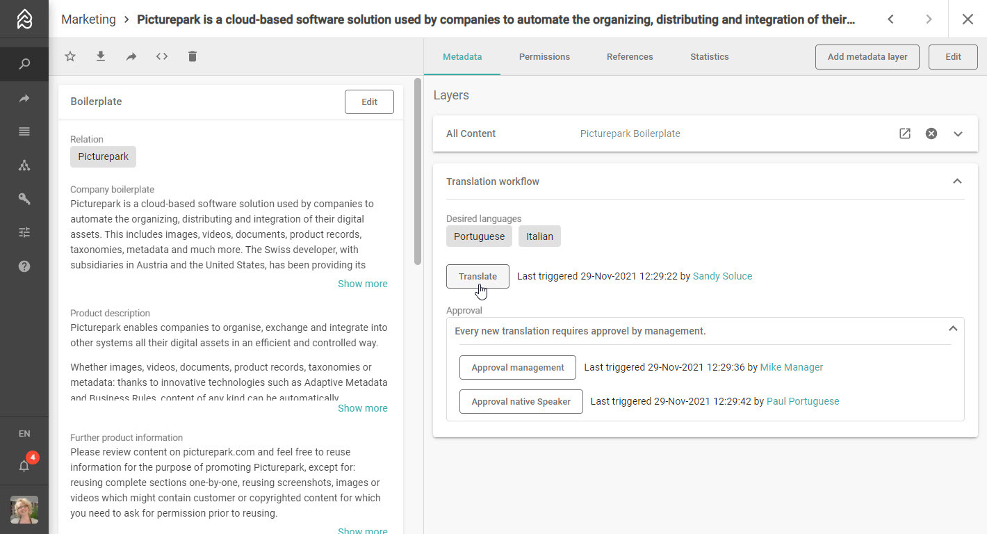Open the schema hierarchy icon in sidebar
This screenshot has width=987, height=534.
pos(24,165)
